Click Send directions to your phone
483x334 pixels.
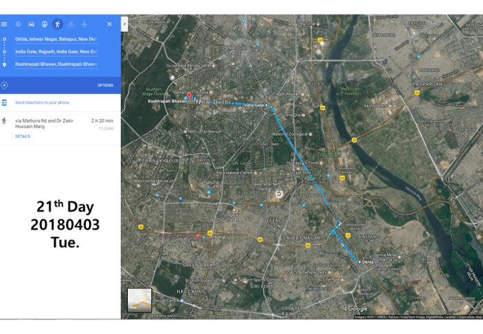point(42,102)
